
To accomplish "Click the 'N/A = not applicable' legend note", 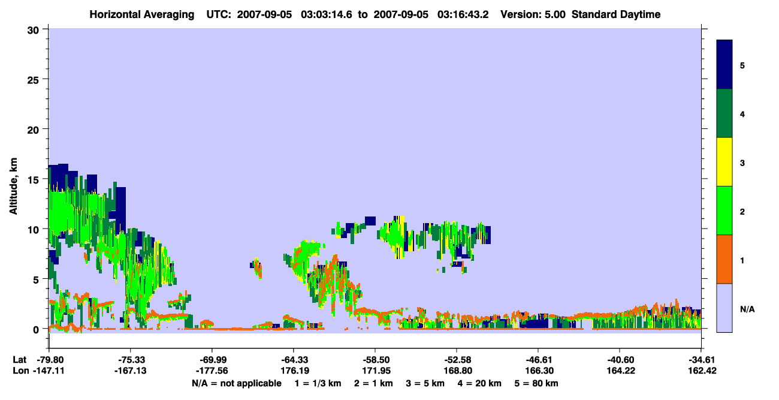I will coord(236,383).
